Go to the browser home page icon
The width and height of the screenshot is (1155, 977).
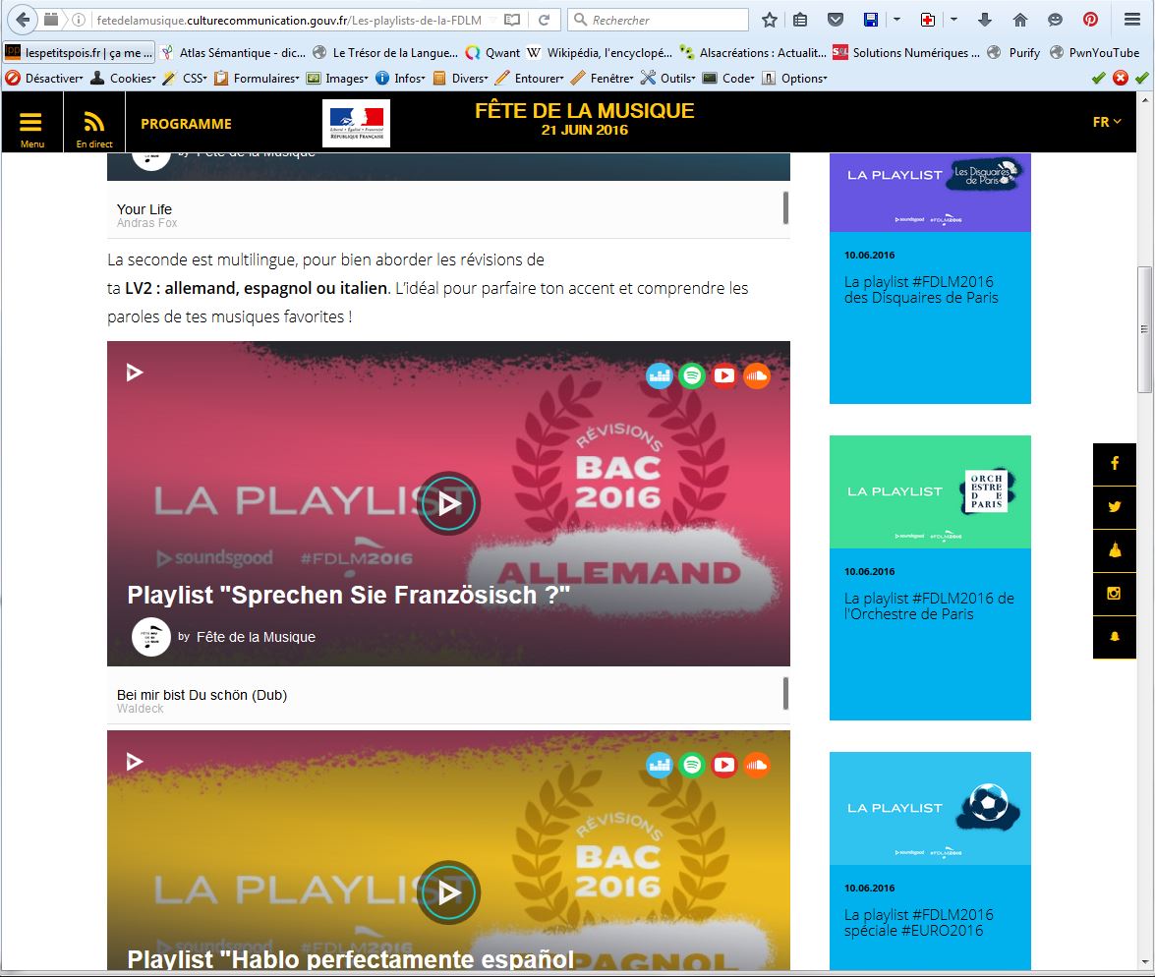point(1019,20)
